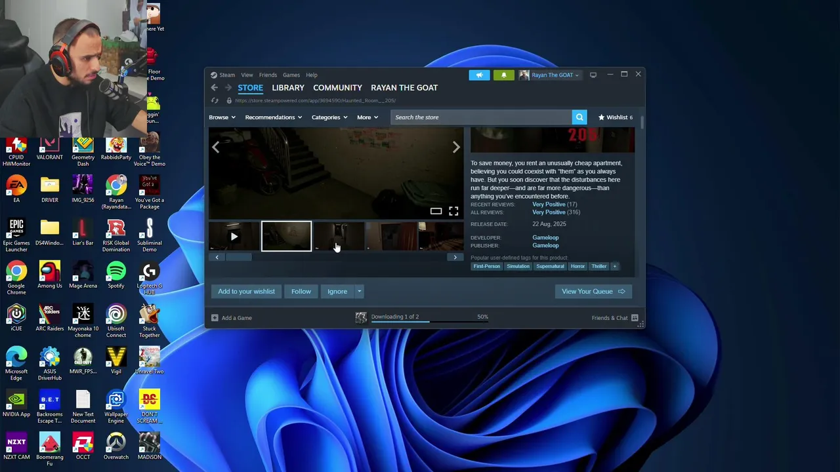Expand the More dropdown
Viewport: 840px width, 472px height.
367,117
